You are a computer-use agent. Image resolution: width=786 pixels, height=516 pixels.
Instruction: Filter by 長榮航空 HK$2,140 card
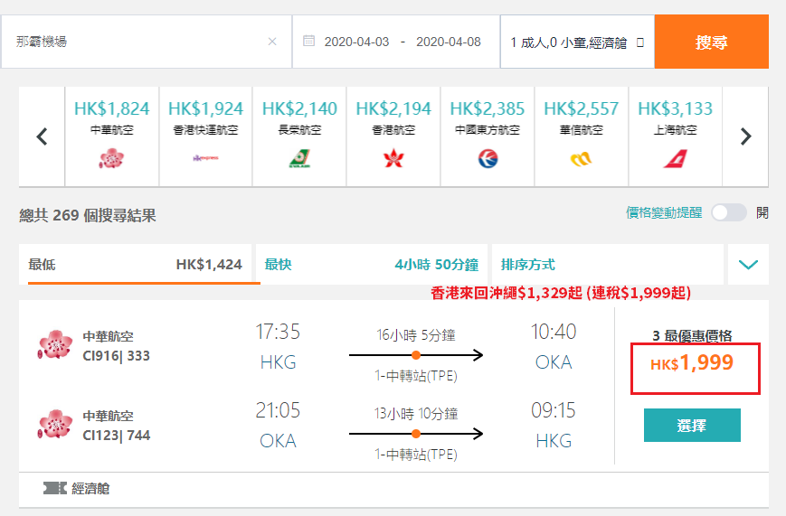(299, 136)
